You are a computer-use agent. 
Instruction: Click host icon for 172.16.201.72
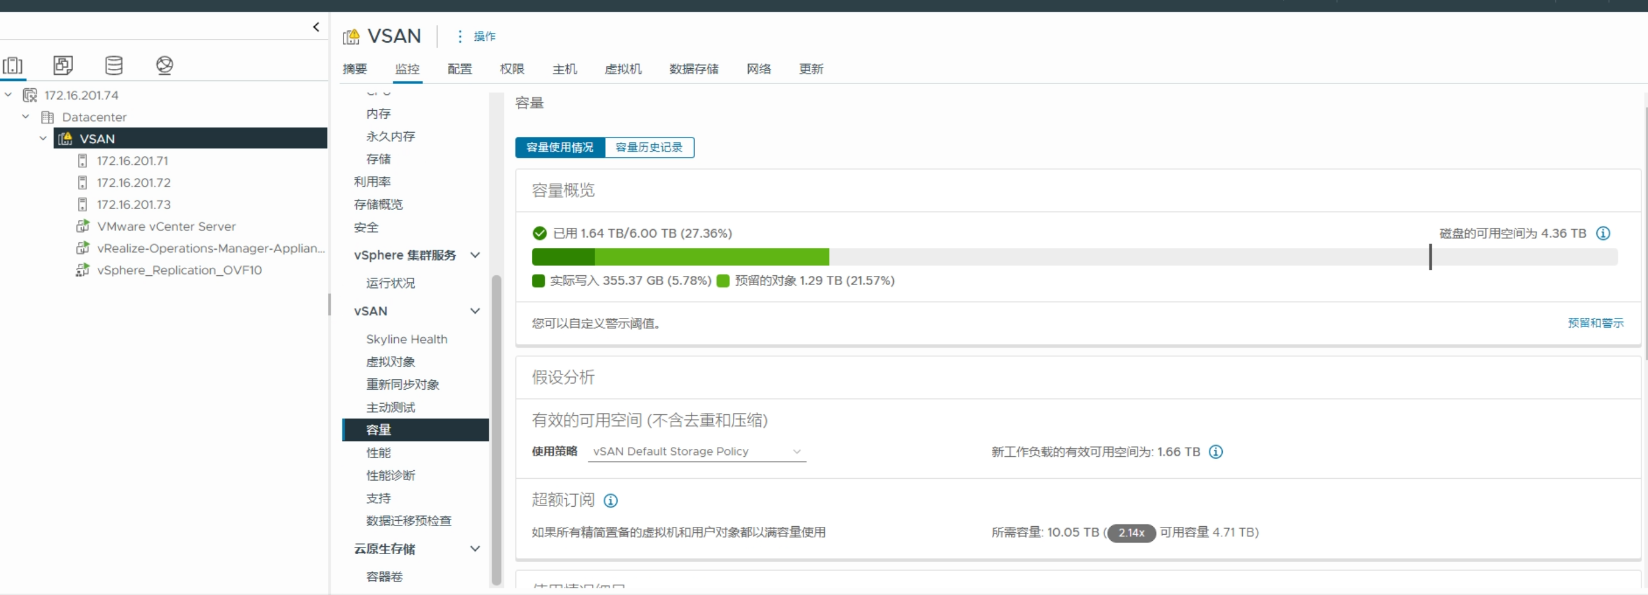pos(82,182)
